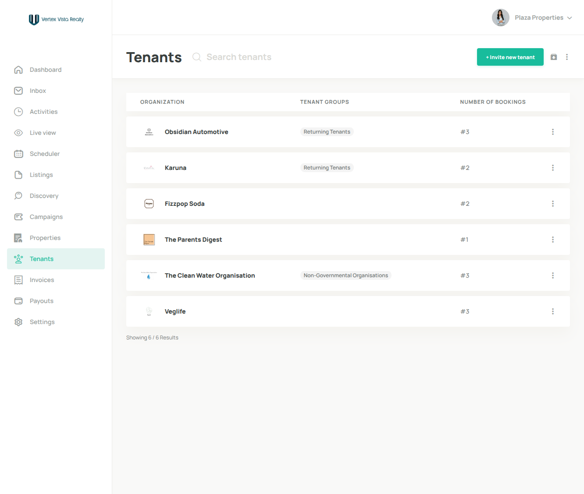Click the NUMBER OF BOOKINGS column header
Viewport: 584px width, 494px height.
coord(493,102)
